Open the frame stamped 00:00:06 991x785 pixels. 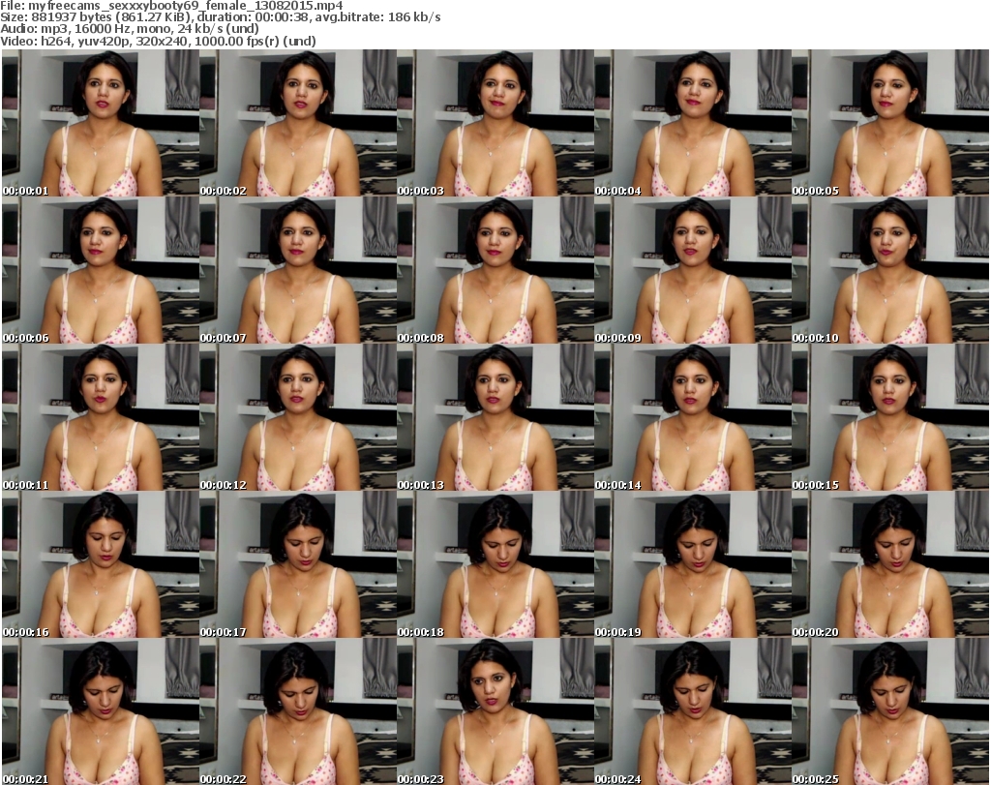click(101, 270)
